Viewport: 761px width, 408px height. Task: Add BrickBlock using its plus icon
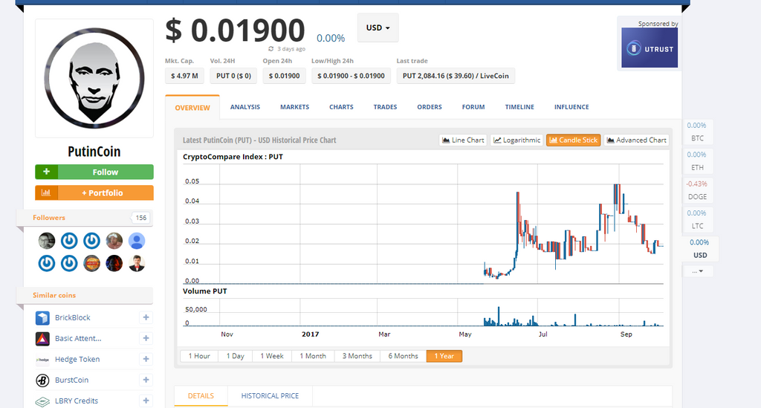[146, 318]
